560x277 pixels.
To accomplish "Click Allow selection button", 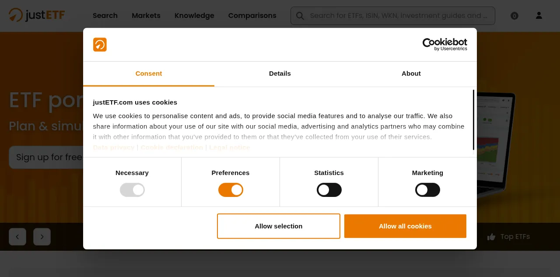I will [279, 226].
